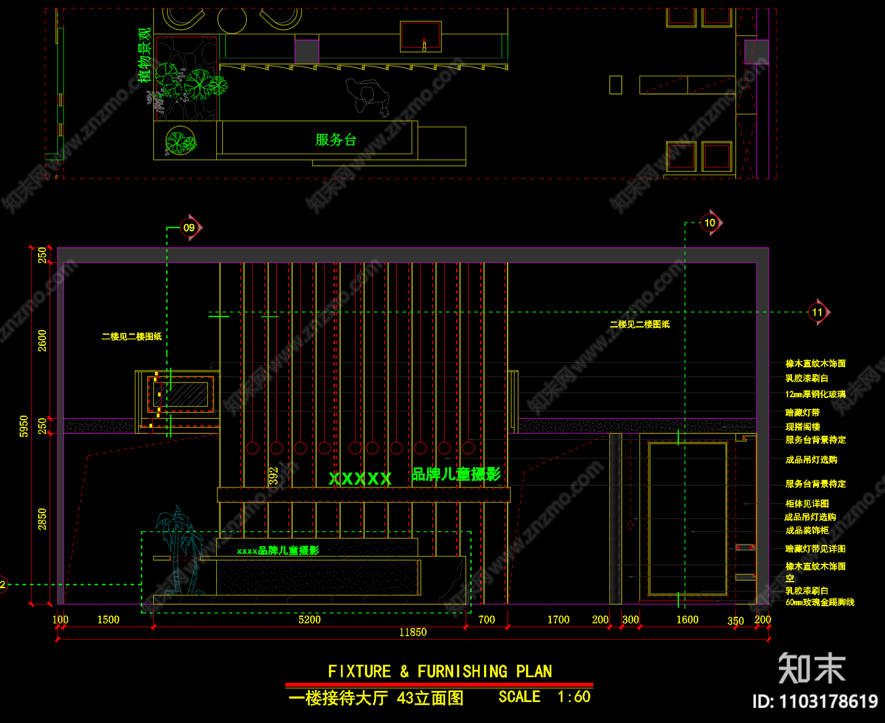This screenshot has height=723, width=885.
Task: Click the palm tree plant drawing
Action: point(180,551)
